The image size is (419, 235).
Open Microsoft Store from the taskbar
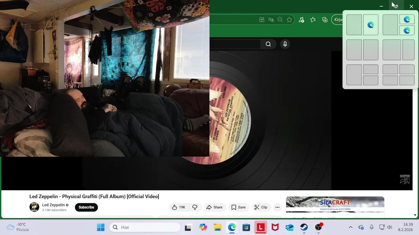coord(246,227)
